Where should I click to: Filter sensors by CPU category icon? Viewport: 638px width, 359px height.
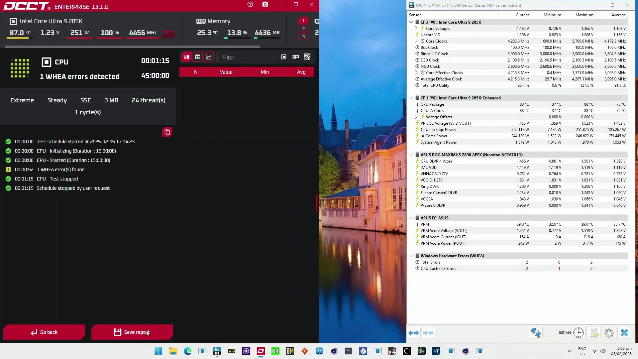(x=283, y=57)
